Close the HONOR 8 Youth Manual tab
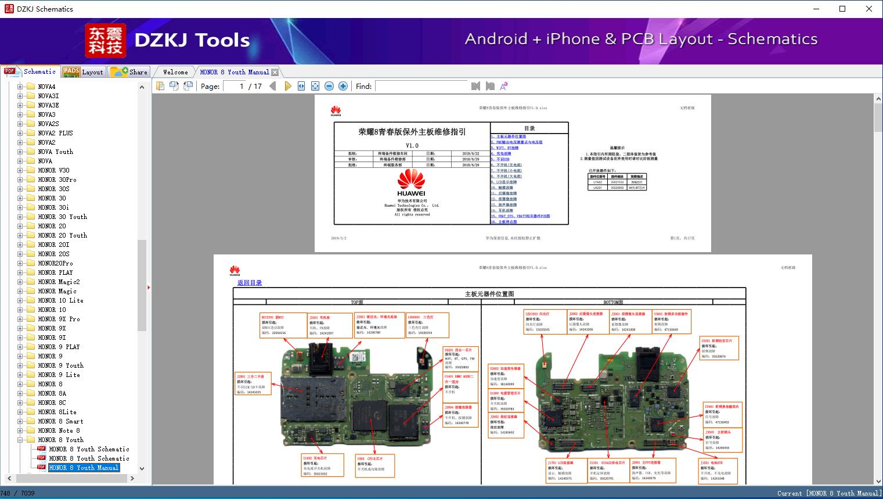This screenshot has height=499, width=883. tap(275, 72)
